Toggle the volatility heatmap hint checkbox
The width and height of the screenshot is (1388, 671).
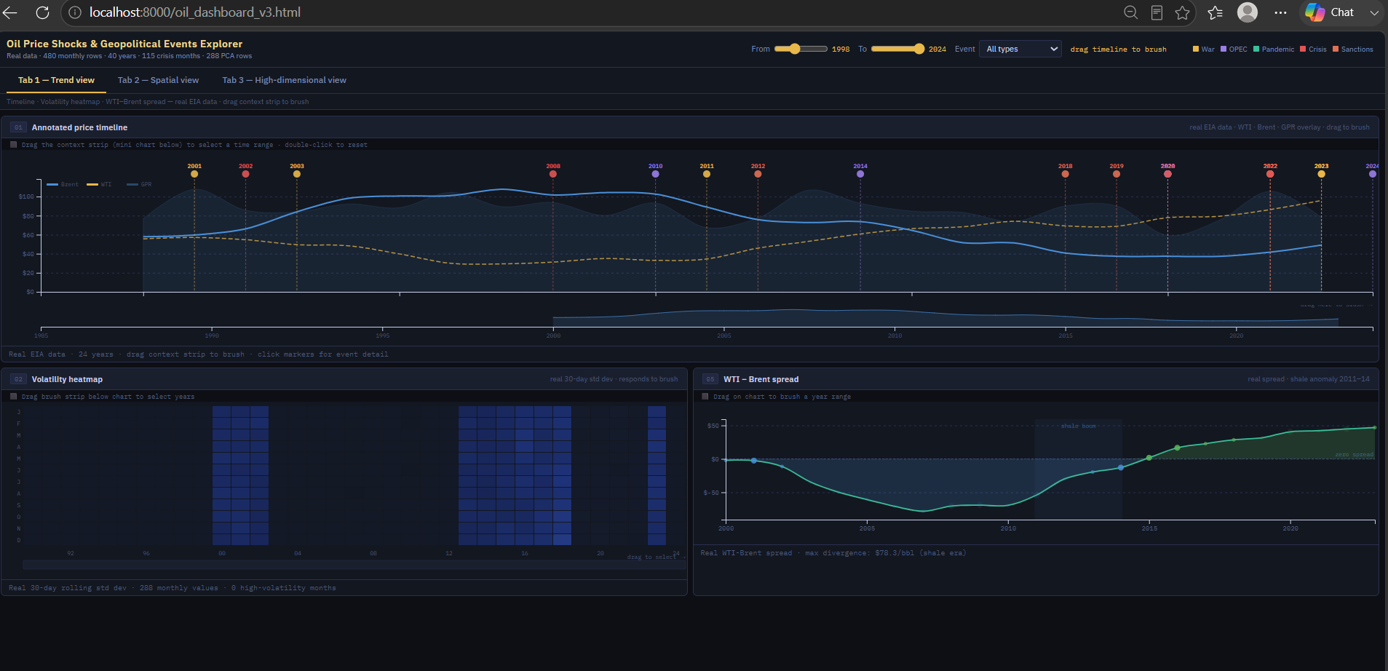[14, 397]
